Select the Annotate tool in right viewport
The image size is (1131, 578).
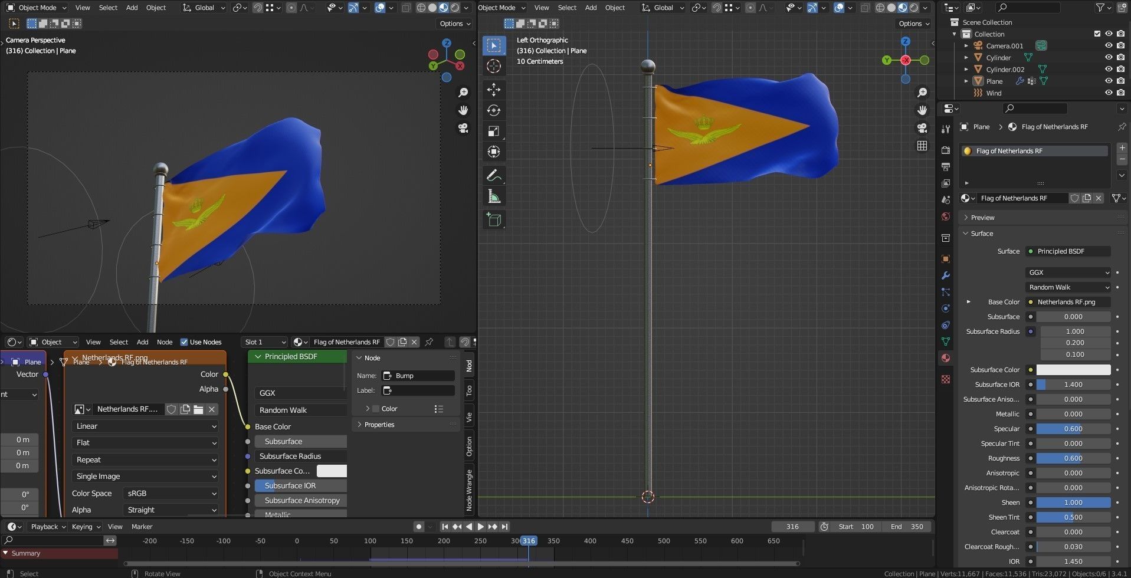[x=494, y=175]
